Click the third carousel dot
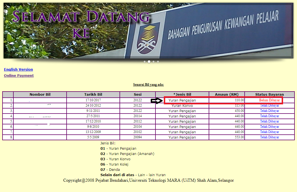 (154, 61)
